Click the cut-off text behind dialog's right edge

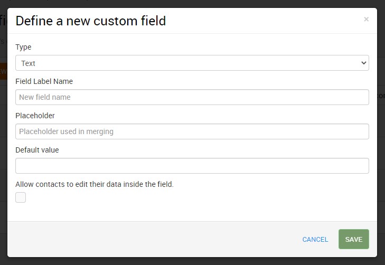click(x=381, y=96)
